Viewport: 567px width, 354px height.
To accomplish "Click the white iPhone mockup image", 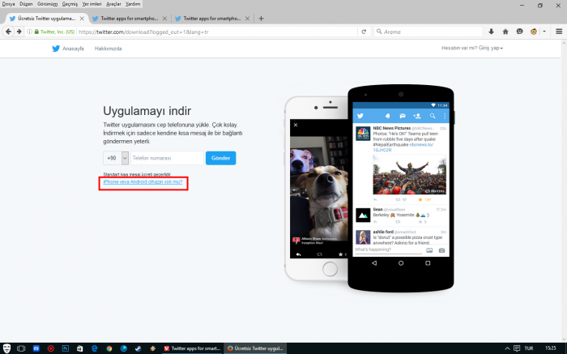I will pyautogui.click(x=317, y=188).
